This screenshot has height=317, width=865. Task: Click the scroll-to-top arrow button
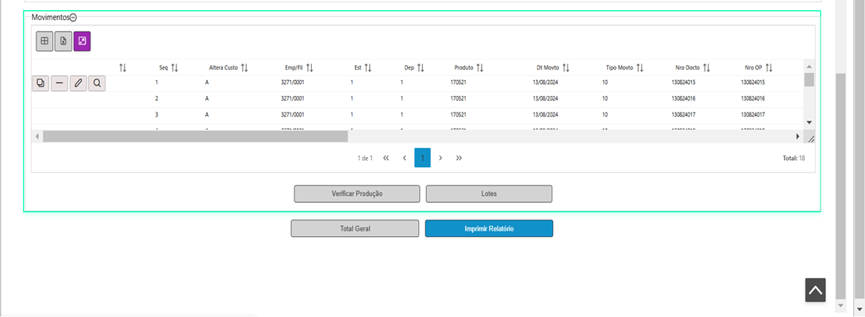pos(815,290)
